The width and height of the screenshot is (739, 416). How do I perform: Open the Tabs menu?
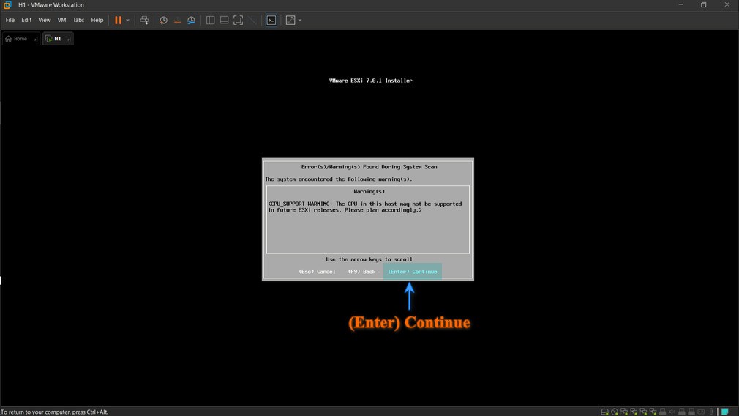tap(78, 21)
